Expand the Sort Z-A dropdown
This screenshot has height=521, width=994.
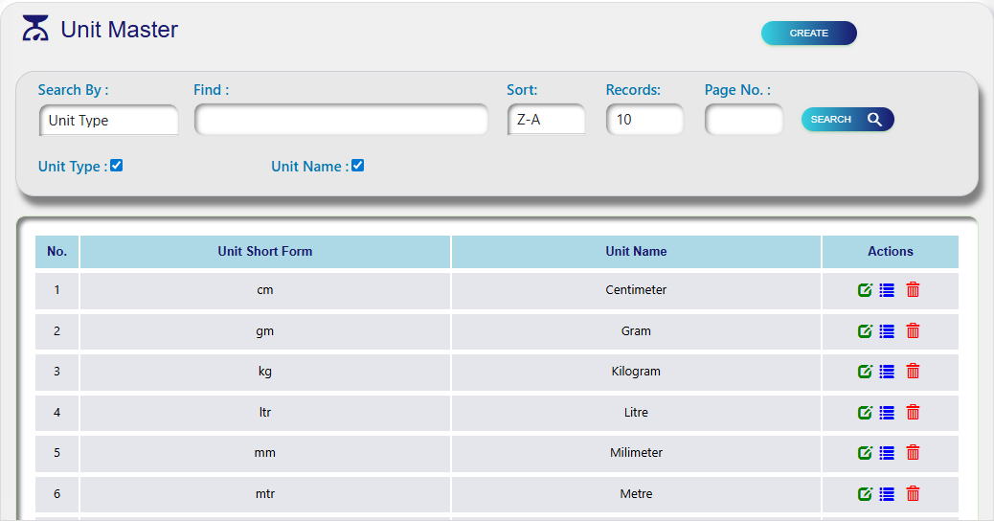pos(546,121)
